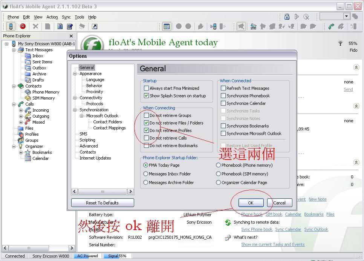Open Calendar icon in Organizer
This screenshot has height=261, width=364.
[x=28, y=158]
